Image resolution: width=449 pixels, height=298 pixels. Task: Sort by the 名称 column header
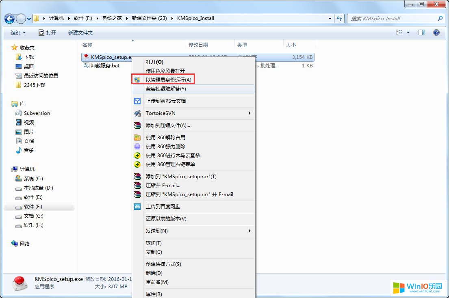click(87, 45)
